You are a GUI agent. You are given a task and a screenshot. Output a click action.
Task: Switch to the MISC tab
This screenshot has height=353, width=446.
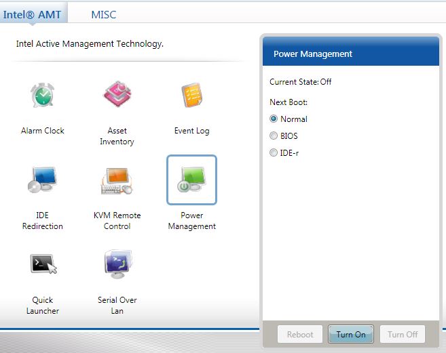pos(104,14)
